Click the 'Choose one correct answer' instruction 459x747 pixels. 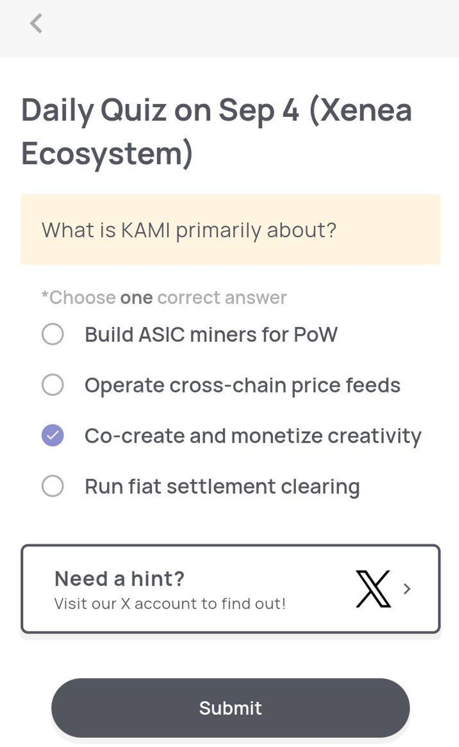coord(164,297)
